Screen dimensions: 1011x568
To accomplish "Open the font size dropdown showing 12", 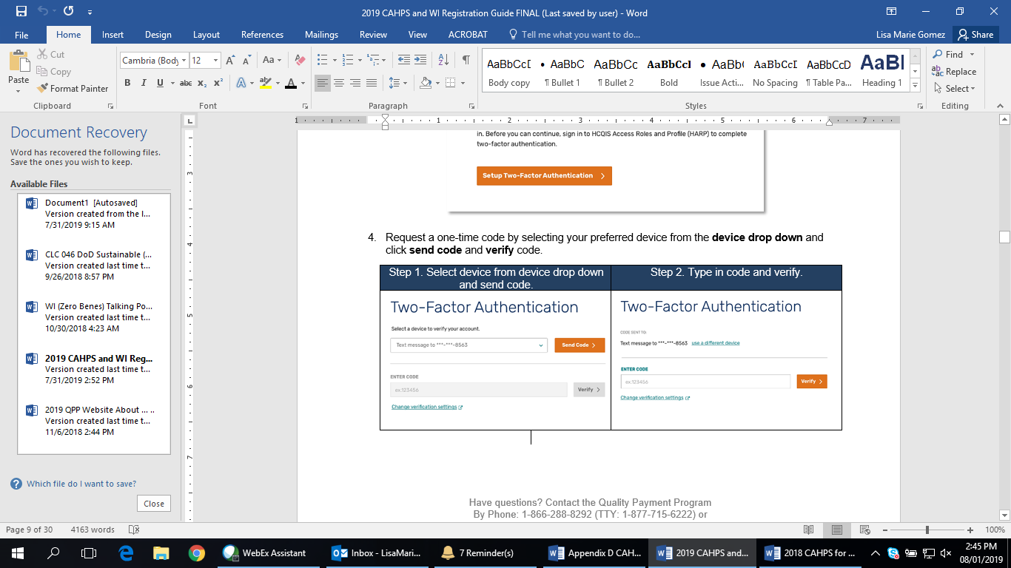I will click(x=216, y=61).
